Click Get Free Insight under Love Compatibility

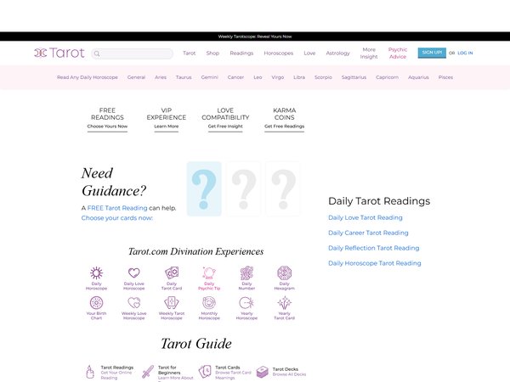225,126
